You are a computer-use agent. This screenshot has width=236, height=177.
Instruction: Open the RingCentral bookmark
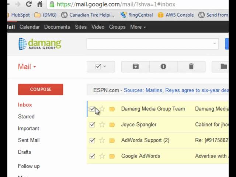(x=137, y=15)
